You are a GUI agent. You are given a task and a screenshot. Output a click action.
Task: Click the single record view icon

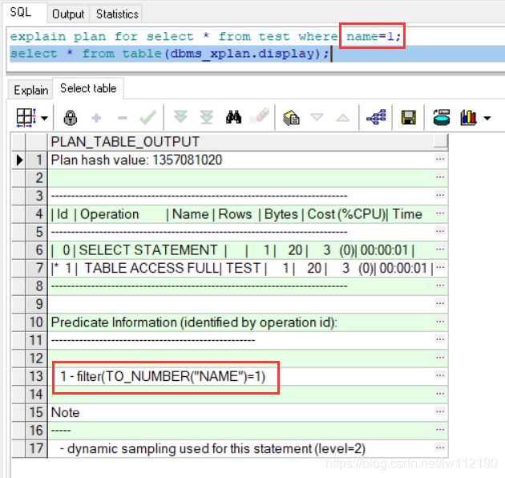(292, 118)
